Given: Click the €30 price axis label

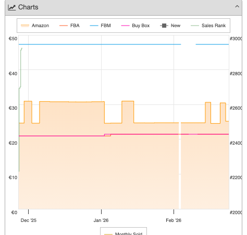Looking at the screenshot, I should (13, 108).
